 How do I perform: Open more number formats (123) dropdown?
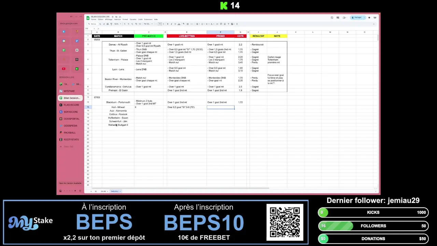pyautogui.click(x=140, y=24)
